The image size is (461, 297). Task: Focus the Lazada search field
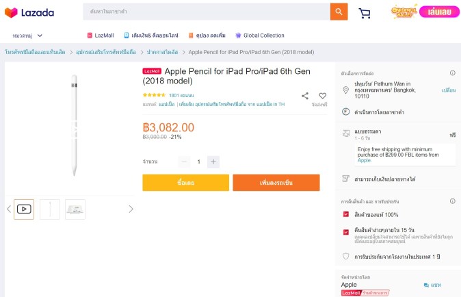(x=205, y=12)
